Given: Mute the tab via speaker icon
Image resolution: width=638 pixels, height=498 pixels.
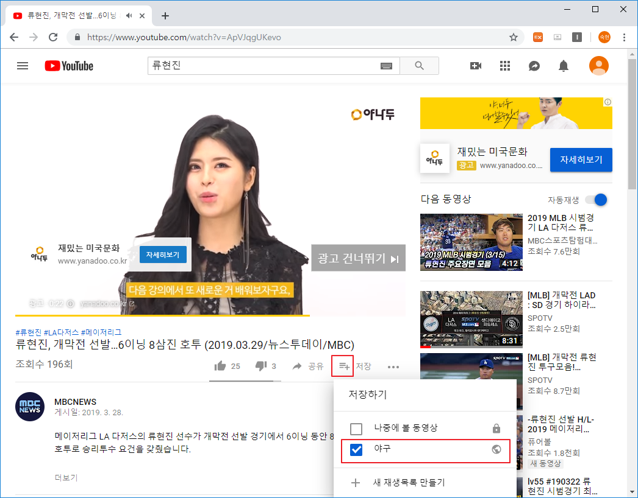Looking at the screenshot, I should [129, 16].
